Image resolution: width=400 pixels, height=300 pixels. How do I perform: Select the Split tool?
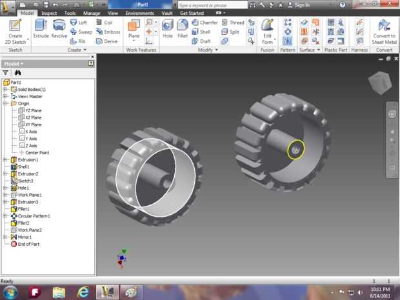tap(230, 32)
